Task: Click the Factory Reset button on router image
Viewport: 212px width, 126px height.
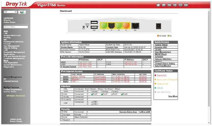Action: coord(87,27)
